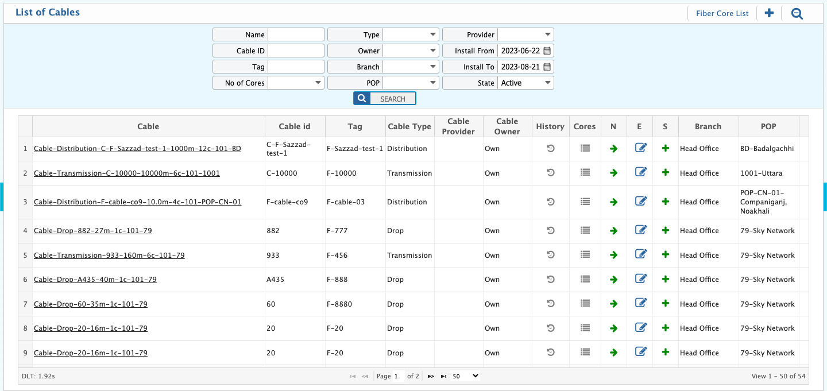Viewport: 827px width, 391px height.
Task: Open Cable-Distribution-F-cable-co9 link
Action: coord(137,202)
